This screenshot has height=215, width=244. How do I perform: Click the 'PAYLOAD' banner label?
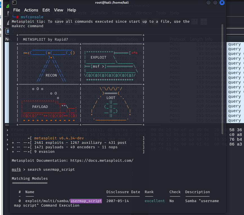pyautogui.click(x=40, y=107)
